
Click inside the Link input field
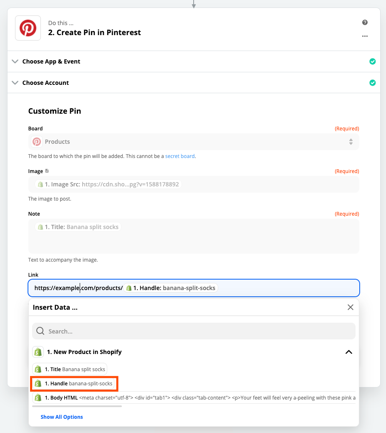tap(194, 288)
